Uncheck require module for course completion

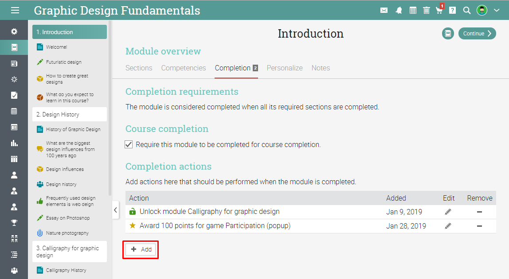[129, 144]
